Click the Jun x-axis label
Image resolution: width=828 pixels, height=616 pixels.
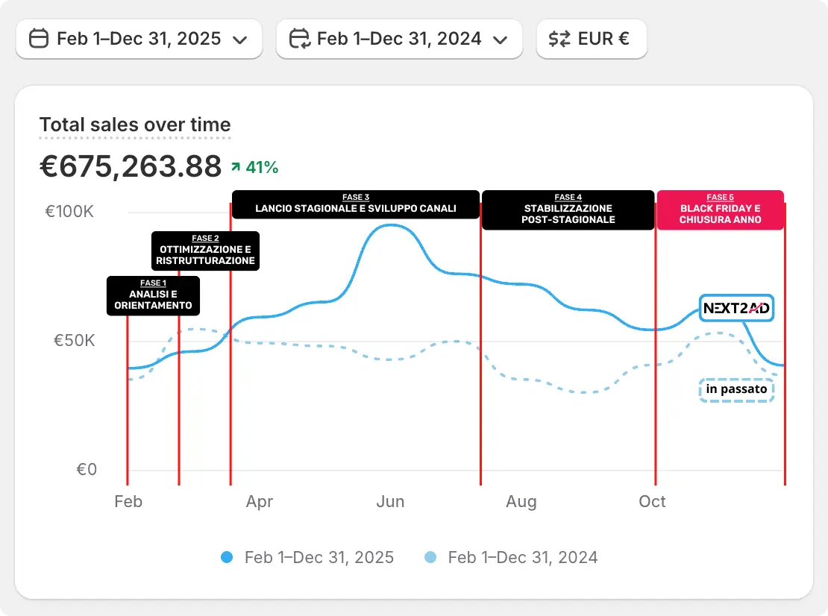390,501
